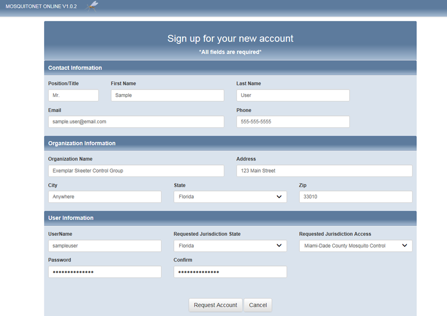Click the UserName label
Viewport: 447px width, 316px height.
(60, 234)
